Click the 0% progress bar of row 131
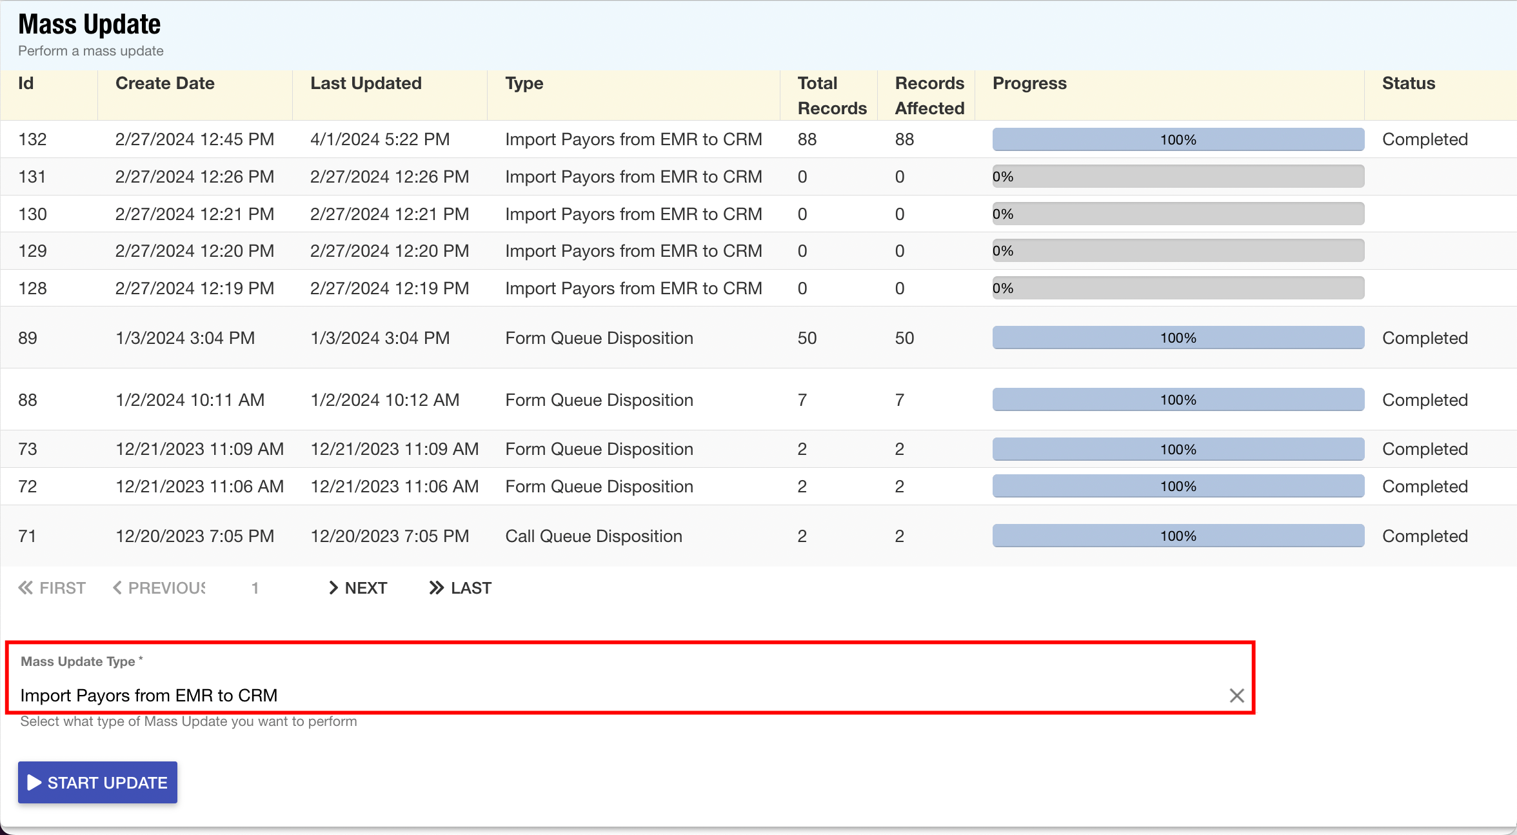This screenshot has width=1517, height=835. point(1178,177)
